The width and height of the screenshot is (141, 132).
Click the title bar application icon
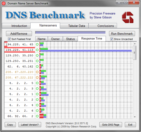point(4,4)
